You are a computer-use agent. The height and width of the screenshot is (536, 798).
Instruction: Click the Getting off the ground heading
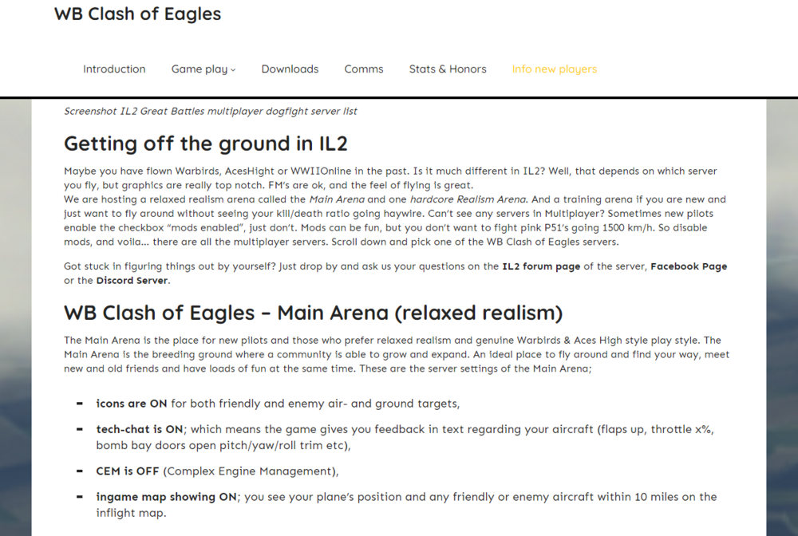coord(206,144)
